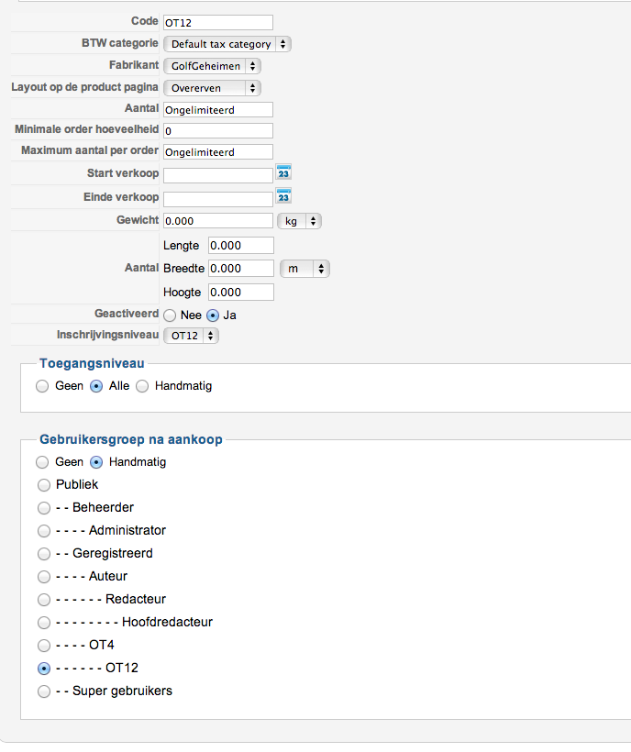Pick the Hoofdredacteur user group
631x752 pixels.
(44, 623)
